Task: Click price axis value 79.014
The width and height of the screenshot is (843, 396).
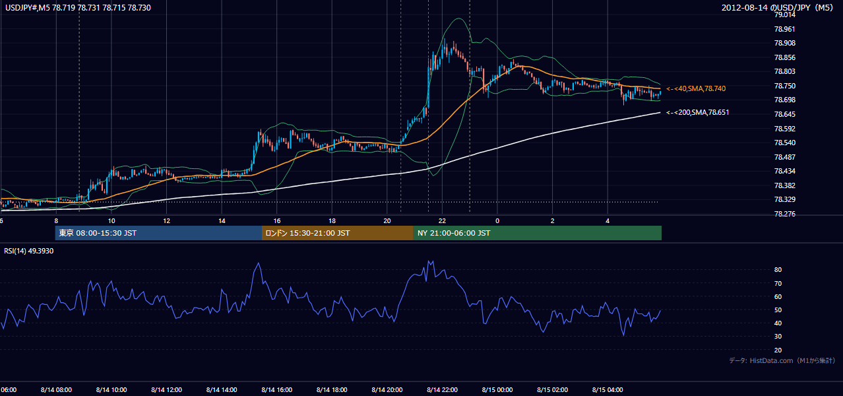Action: pos(785,15)
